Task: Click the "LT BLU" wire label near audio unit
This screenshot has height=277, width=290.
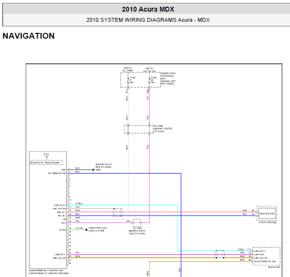Action: (x=241, y=249)
